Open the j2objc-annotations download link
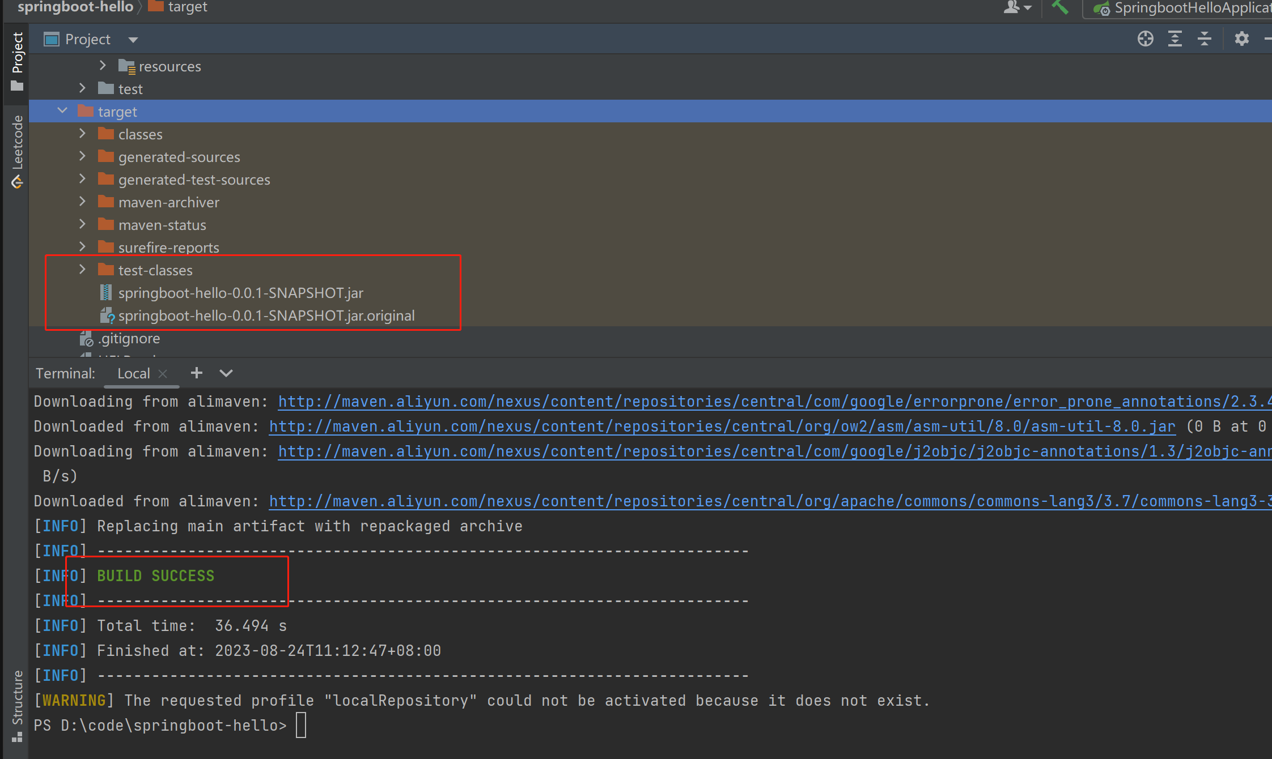 774,451
